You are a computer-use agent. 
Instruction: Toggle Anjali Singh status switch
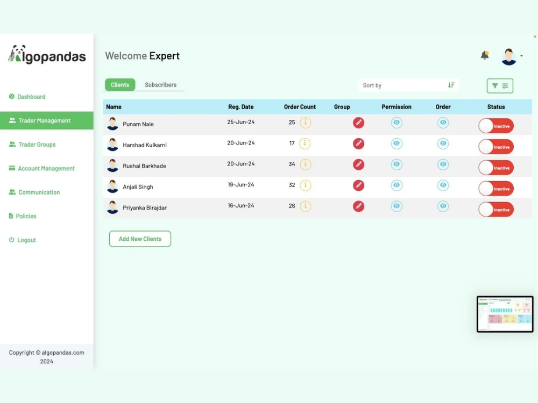[496, 189]
